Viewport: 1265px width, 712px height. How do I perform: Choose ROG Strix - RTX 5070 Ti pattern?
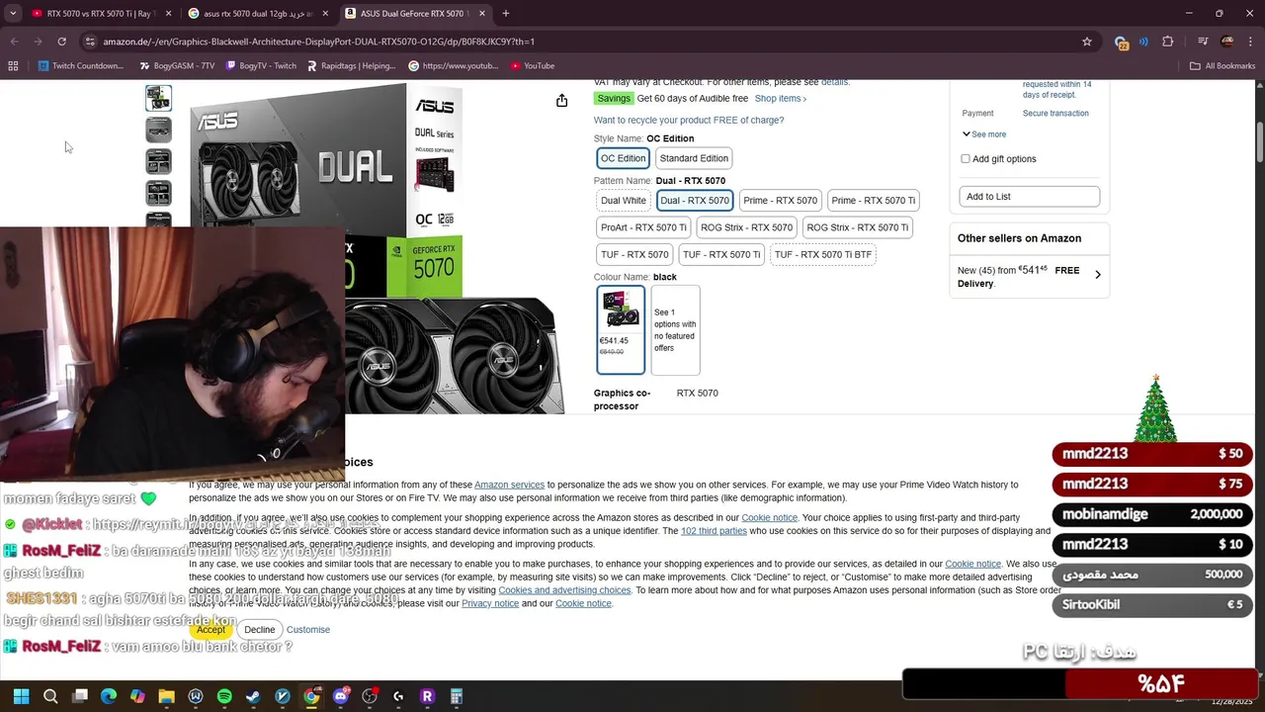pyautogui.click(x=857, y=227)
